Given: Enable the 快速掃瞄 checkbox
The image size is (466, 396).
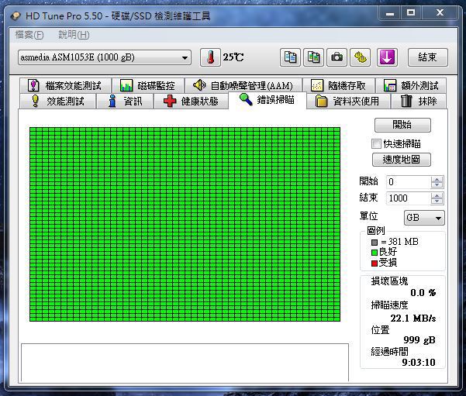Looking at the screenshot, I should click(x=376, y=144).
